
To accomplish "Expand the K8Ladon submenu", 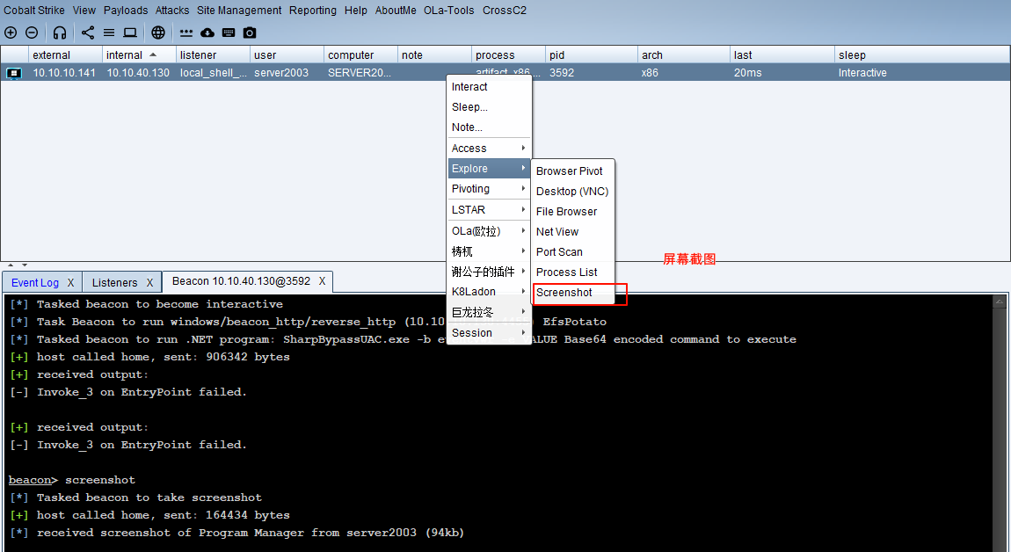I will pyautogui.click(x=489, y=292).
